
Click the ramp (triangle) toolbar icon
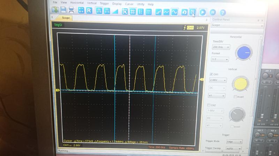click(x=115, y=11)
